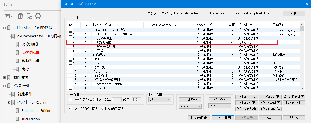Click the find current bookmark star icon
The width and height of the screenshot is (311, 123).
(x=38, y=16)
